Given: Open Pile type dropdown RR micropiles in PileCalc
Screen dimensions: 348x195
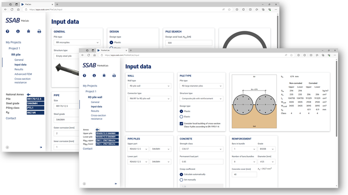Looking at the screenshot, I should click(77, 42).
